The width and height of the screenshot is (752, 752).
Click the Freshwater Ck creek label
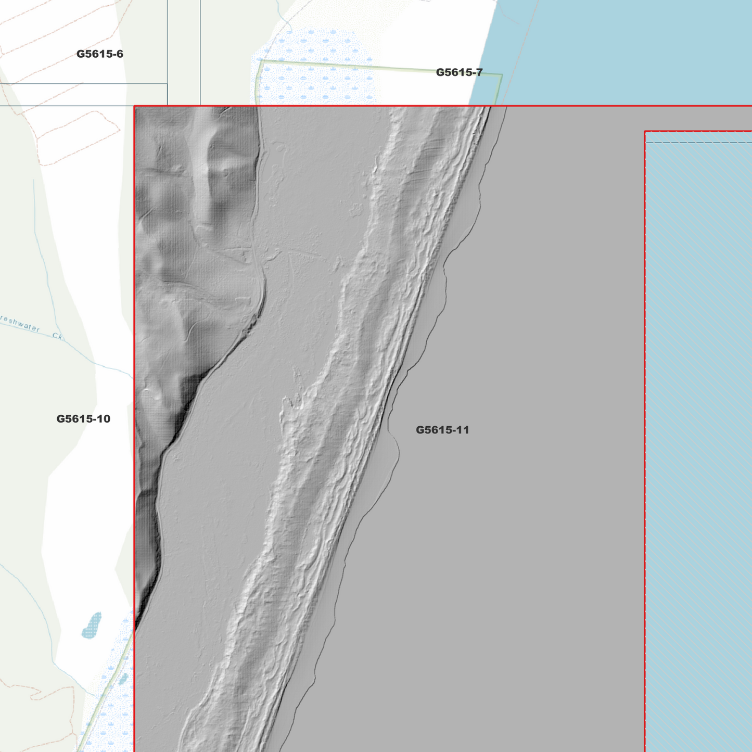click(31, 327)
